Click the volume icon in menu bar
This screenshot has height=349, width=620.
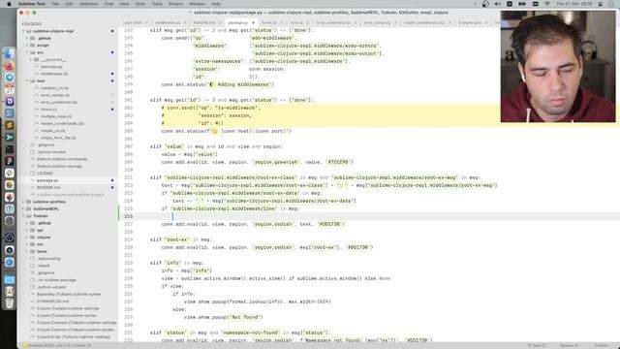click(x=497, y=4)
